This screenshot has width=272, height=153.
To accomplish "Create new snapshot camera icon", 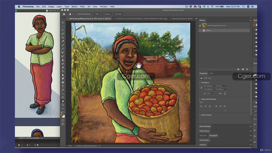I will [x=243, y=69].
